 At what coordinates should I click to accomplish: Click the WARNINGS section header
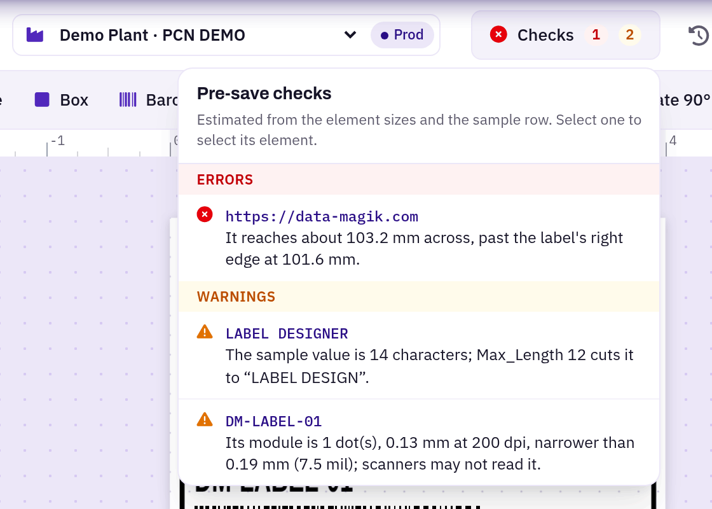tap(419, 296)
